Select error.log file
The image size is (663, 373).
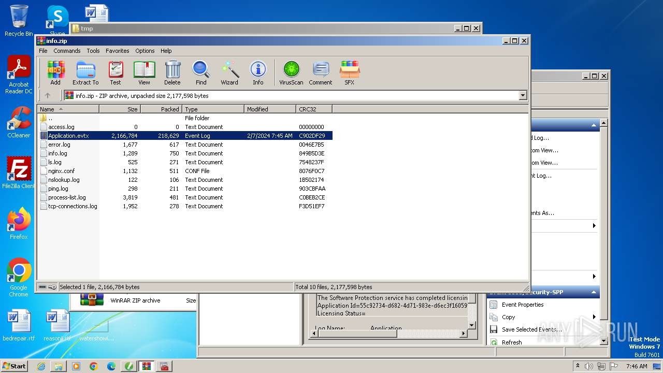coord(185,145)
